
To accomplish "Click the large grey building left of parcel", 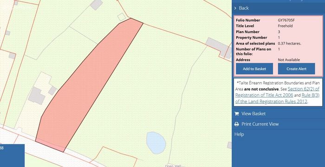I will (37, 96).
